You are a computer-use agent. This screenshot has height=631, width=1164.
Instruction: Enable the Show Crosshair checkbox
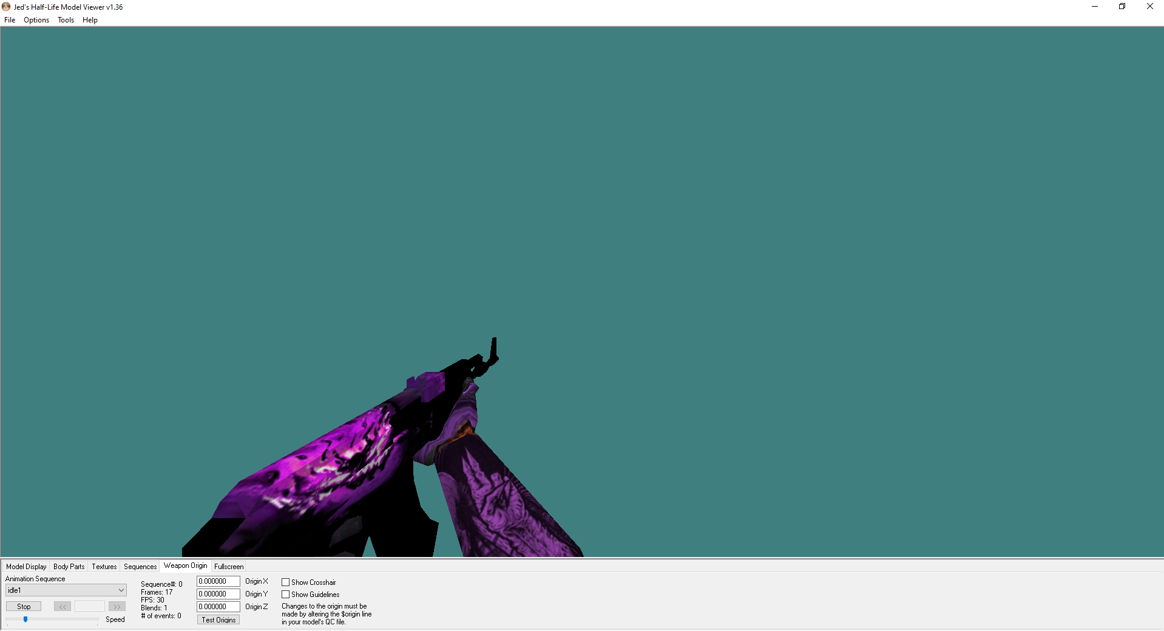click(285, 582)
